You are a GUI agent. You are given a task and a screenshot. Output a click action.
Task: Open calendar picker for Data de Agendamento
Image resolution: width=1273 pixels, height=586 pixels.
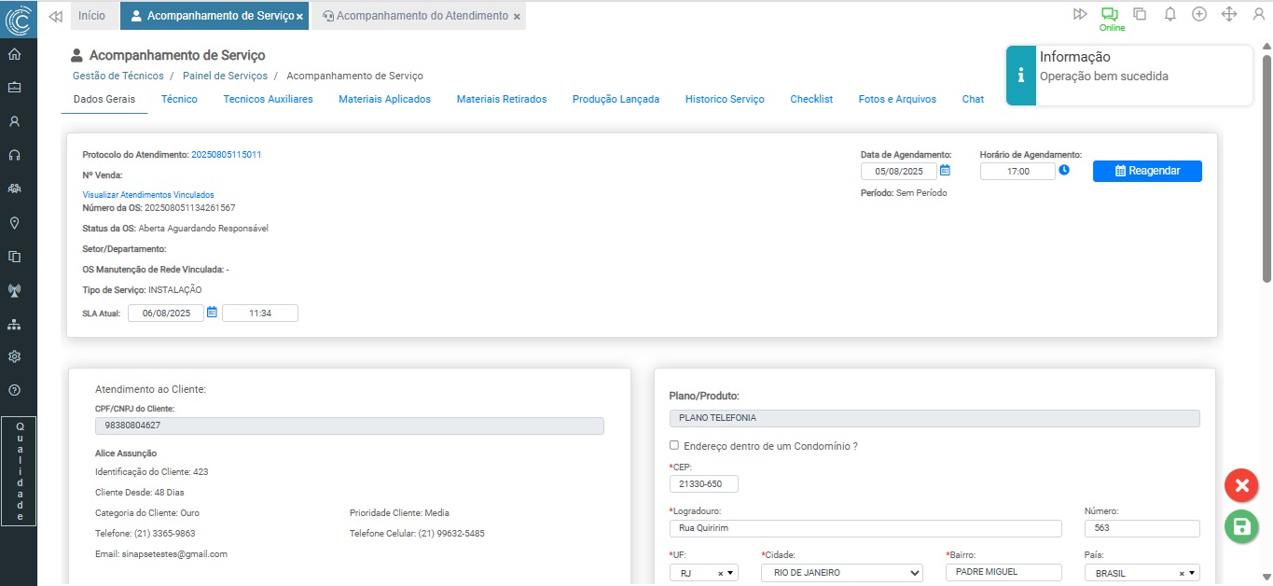[x=945, y=171]
